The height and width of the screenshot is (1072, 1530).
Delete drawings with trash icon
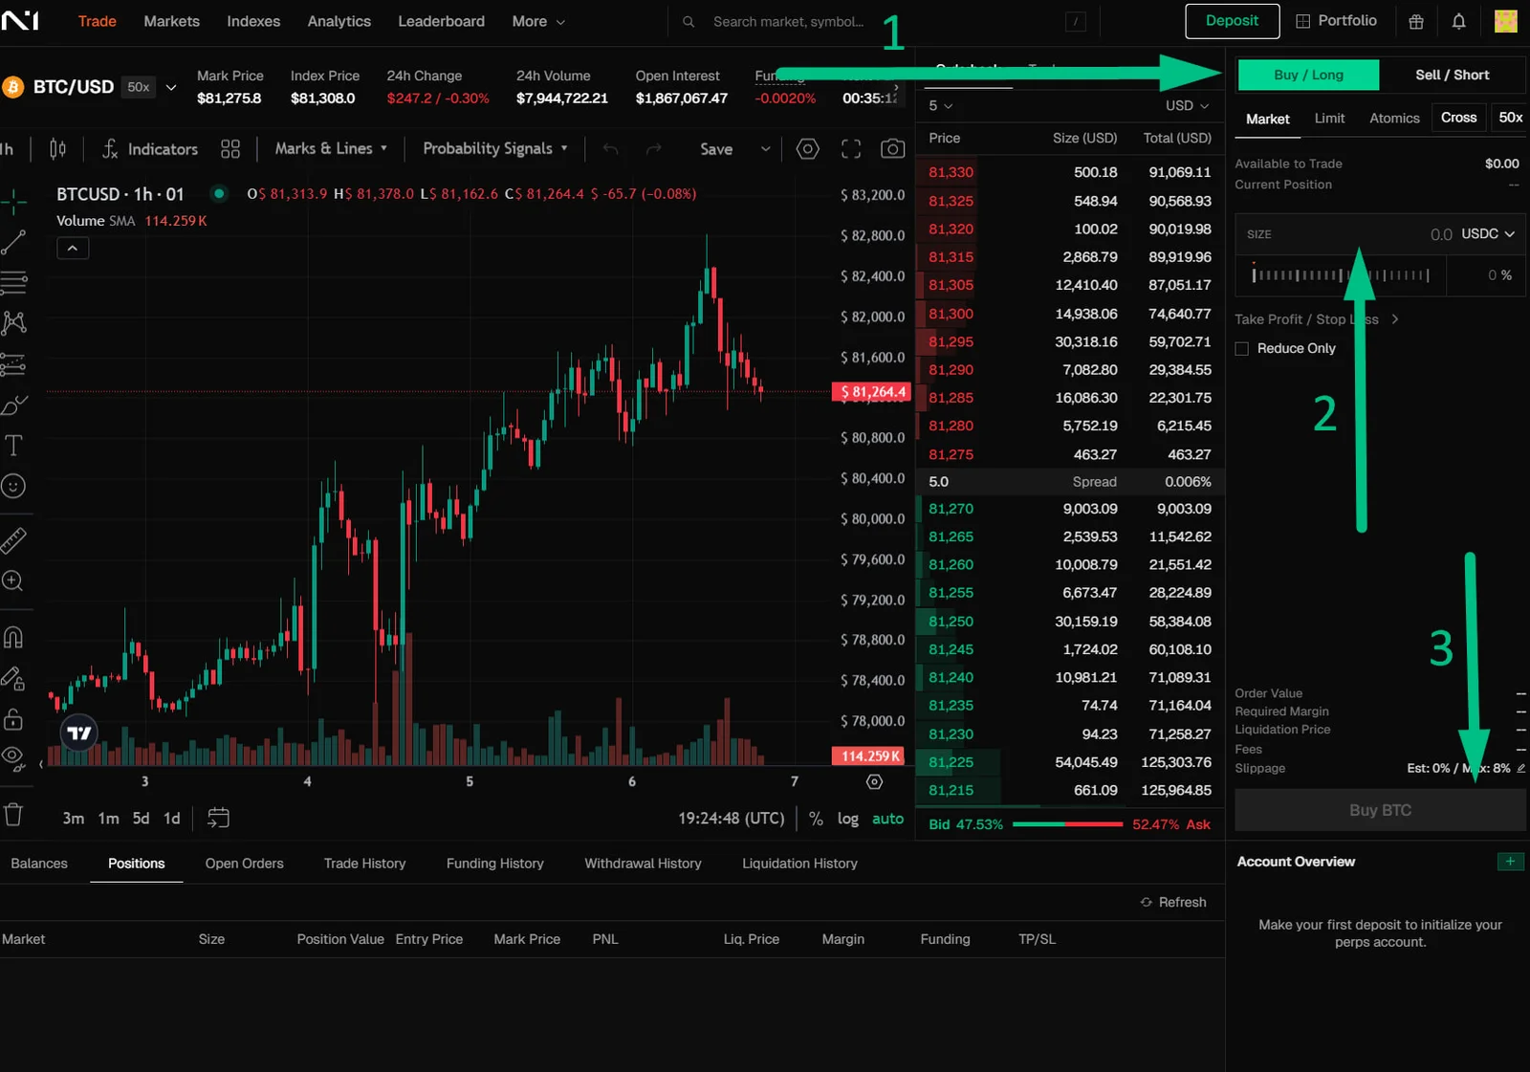(13, 815)
